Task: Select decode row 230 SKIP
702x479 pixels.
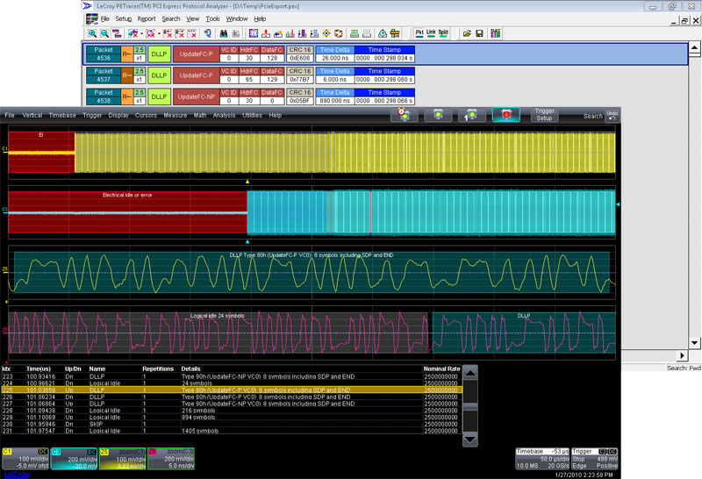Action: point(231,424)
